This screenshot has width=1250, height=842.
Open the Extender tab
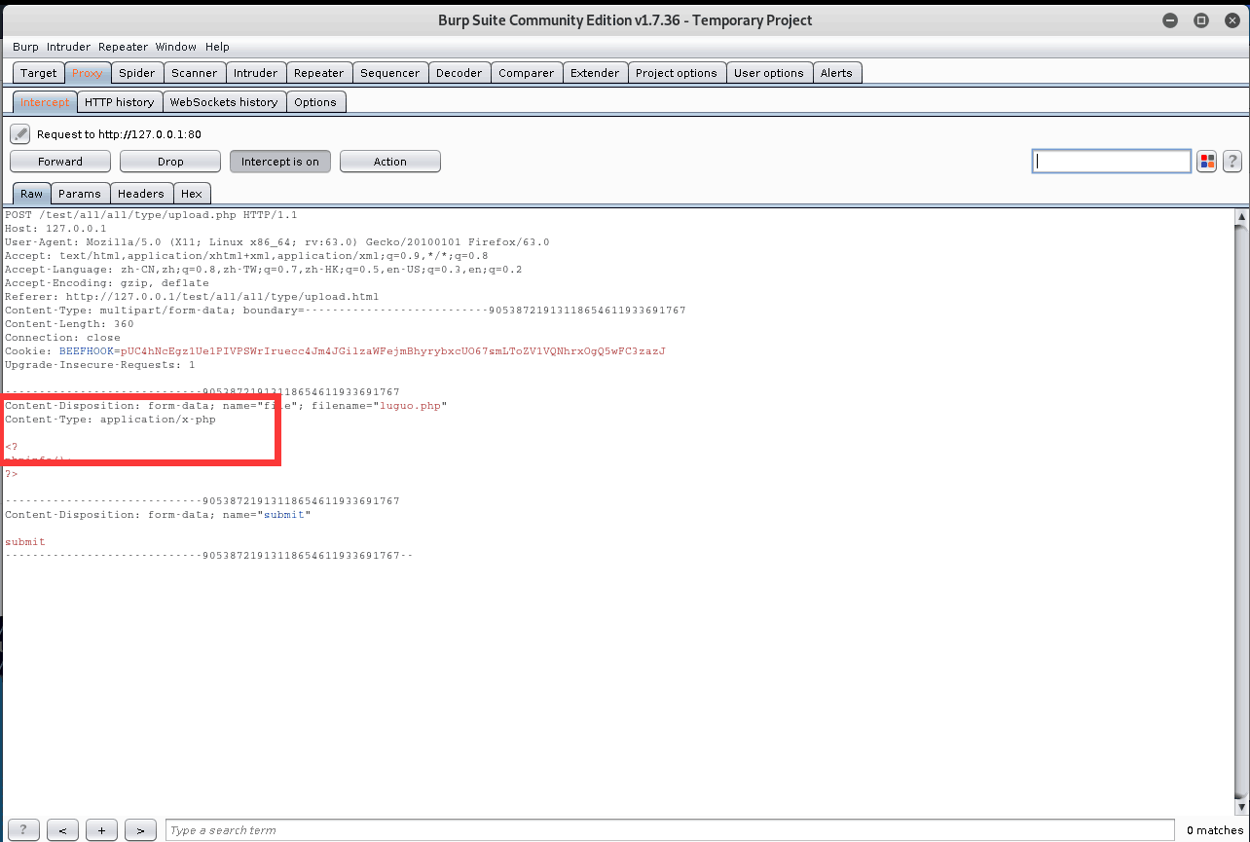click(x=595, y=73)
